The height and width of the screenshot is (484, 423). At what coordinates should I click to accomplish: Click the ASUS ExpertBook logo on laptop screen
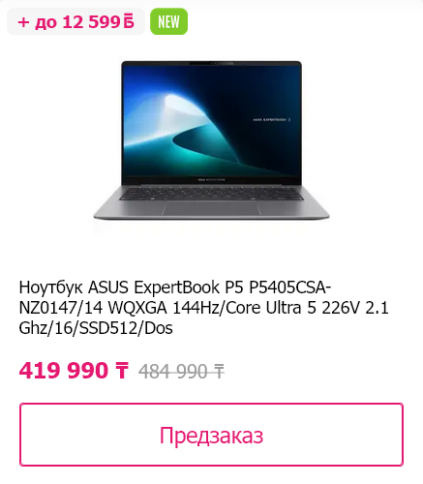[x=271, y=120]
